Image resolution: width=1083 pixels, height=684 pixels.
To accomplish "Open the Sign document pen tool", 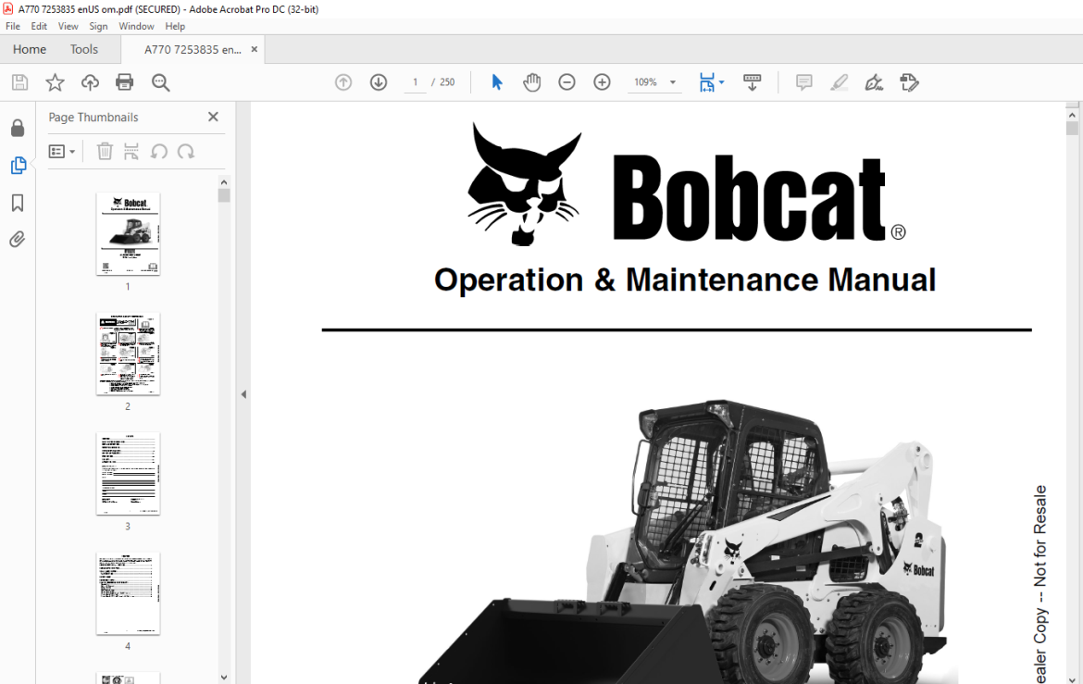I will pos(874,82).
